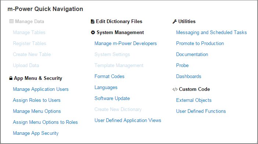Select Create New Table

point(32,55)
